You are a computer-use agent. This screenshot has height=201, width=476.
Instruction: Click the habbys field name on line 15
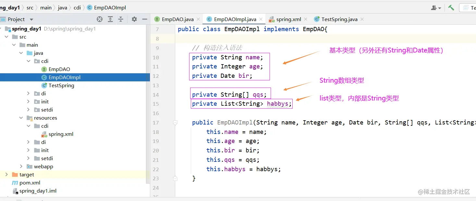(x=278, y=104)
